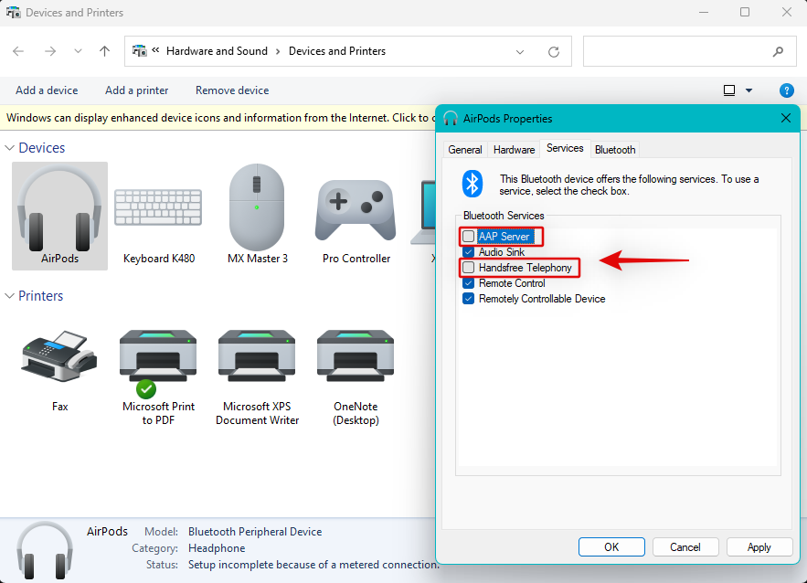Click the control panel icon in address bar

pyautogui.click(x=140, y=51)
